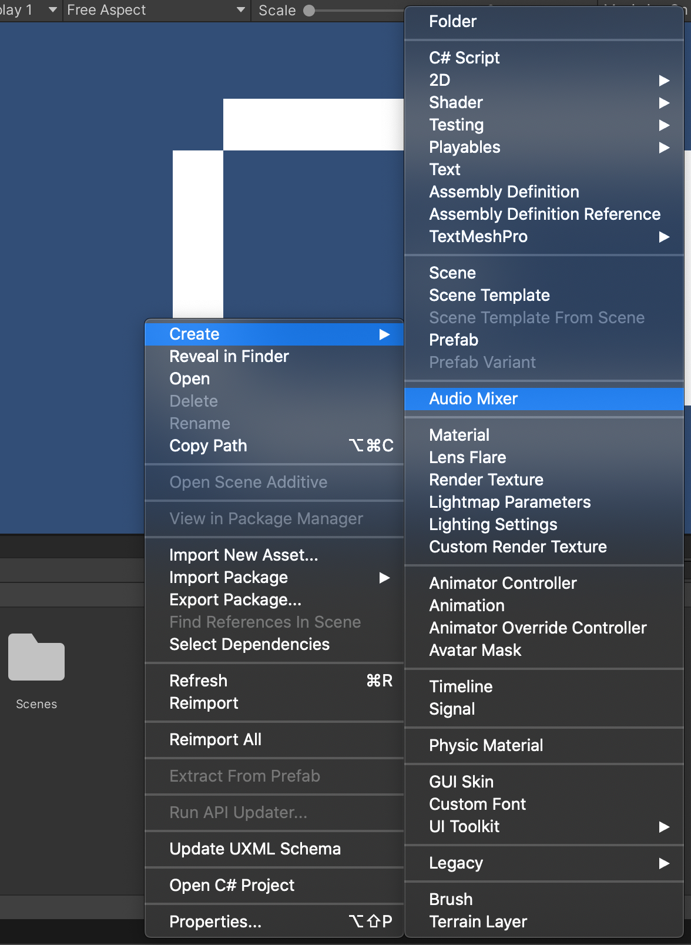
Task: Create a new Prefab
Action: pos(544,340)
